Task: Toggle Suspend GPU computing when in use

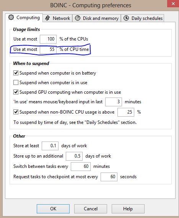Action: tap(16, 92)
